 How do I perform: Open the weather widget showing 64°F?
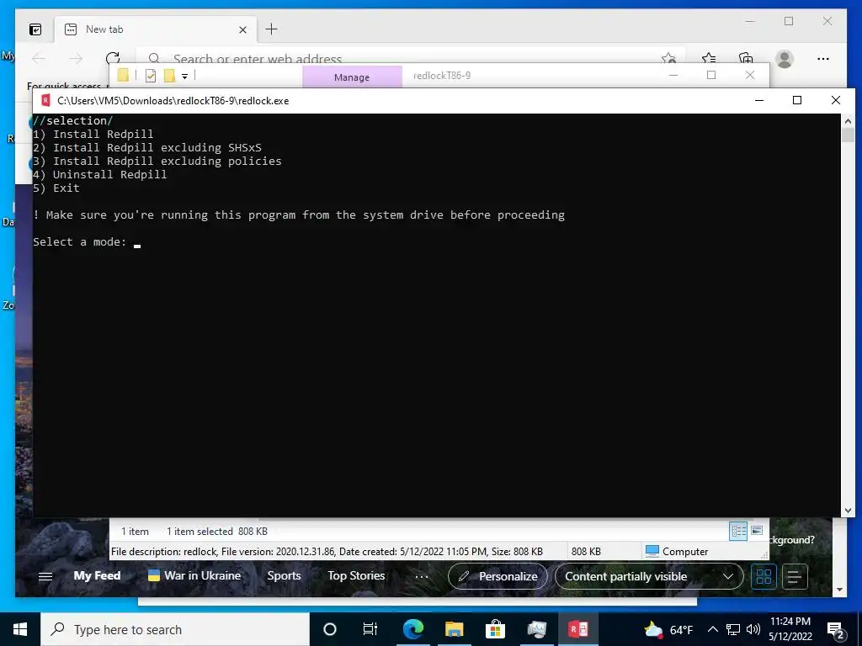pyautogui.click(x=668, y=629)
